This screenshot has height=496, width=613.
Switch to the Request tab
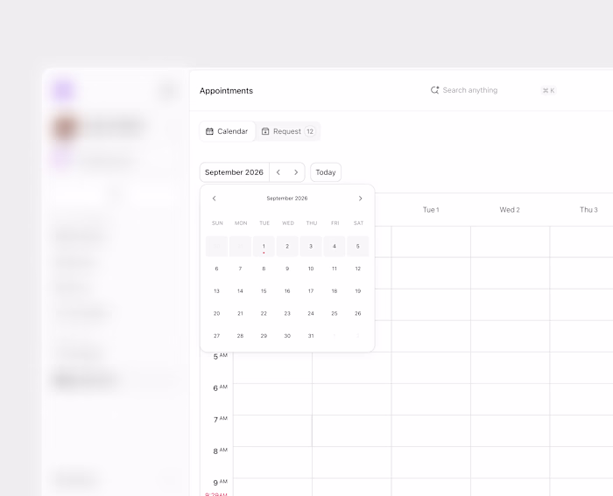[x=288, y=131]
